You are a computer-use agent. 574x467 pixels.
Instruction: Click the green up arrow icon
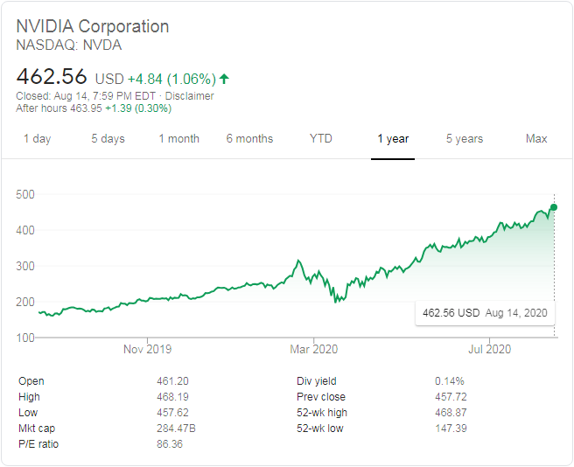224,79
